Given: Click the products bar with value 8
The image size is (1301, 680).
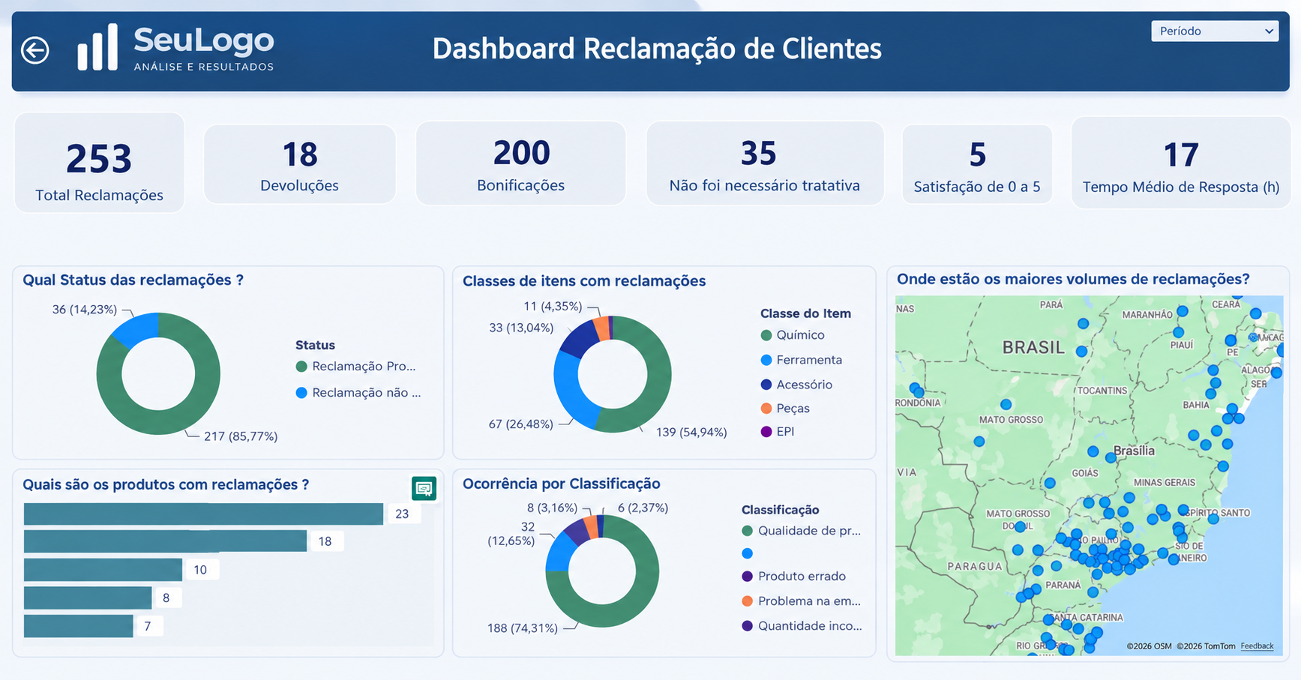Looking at the screenshot, I should pos(88,598).
